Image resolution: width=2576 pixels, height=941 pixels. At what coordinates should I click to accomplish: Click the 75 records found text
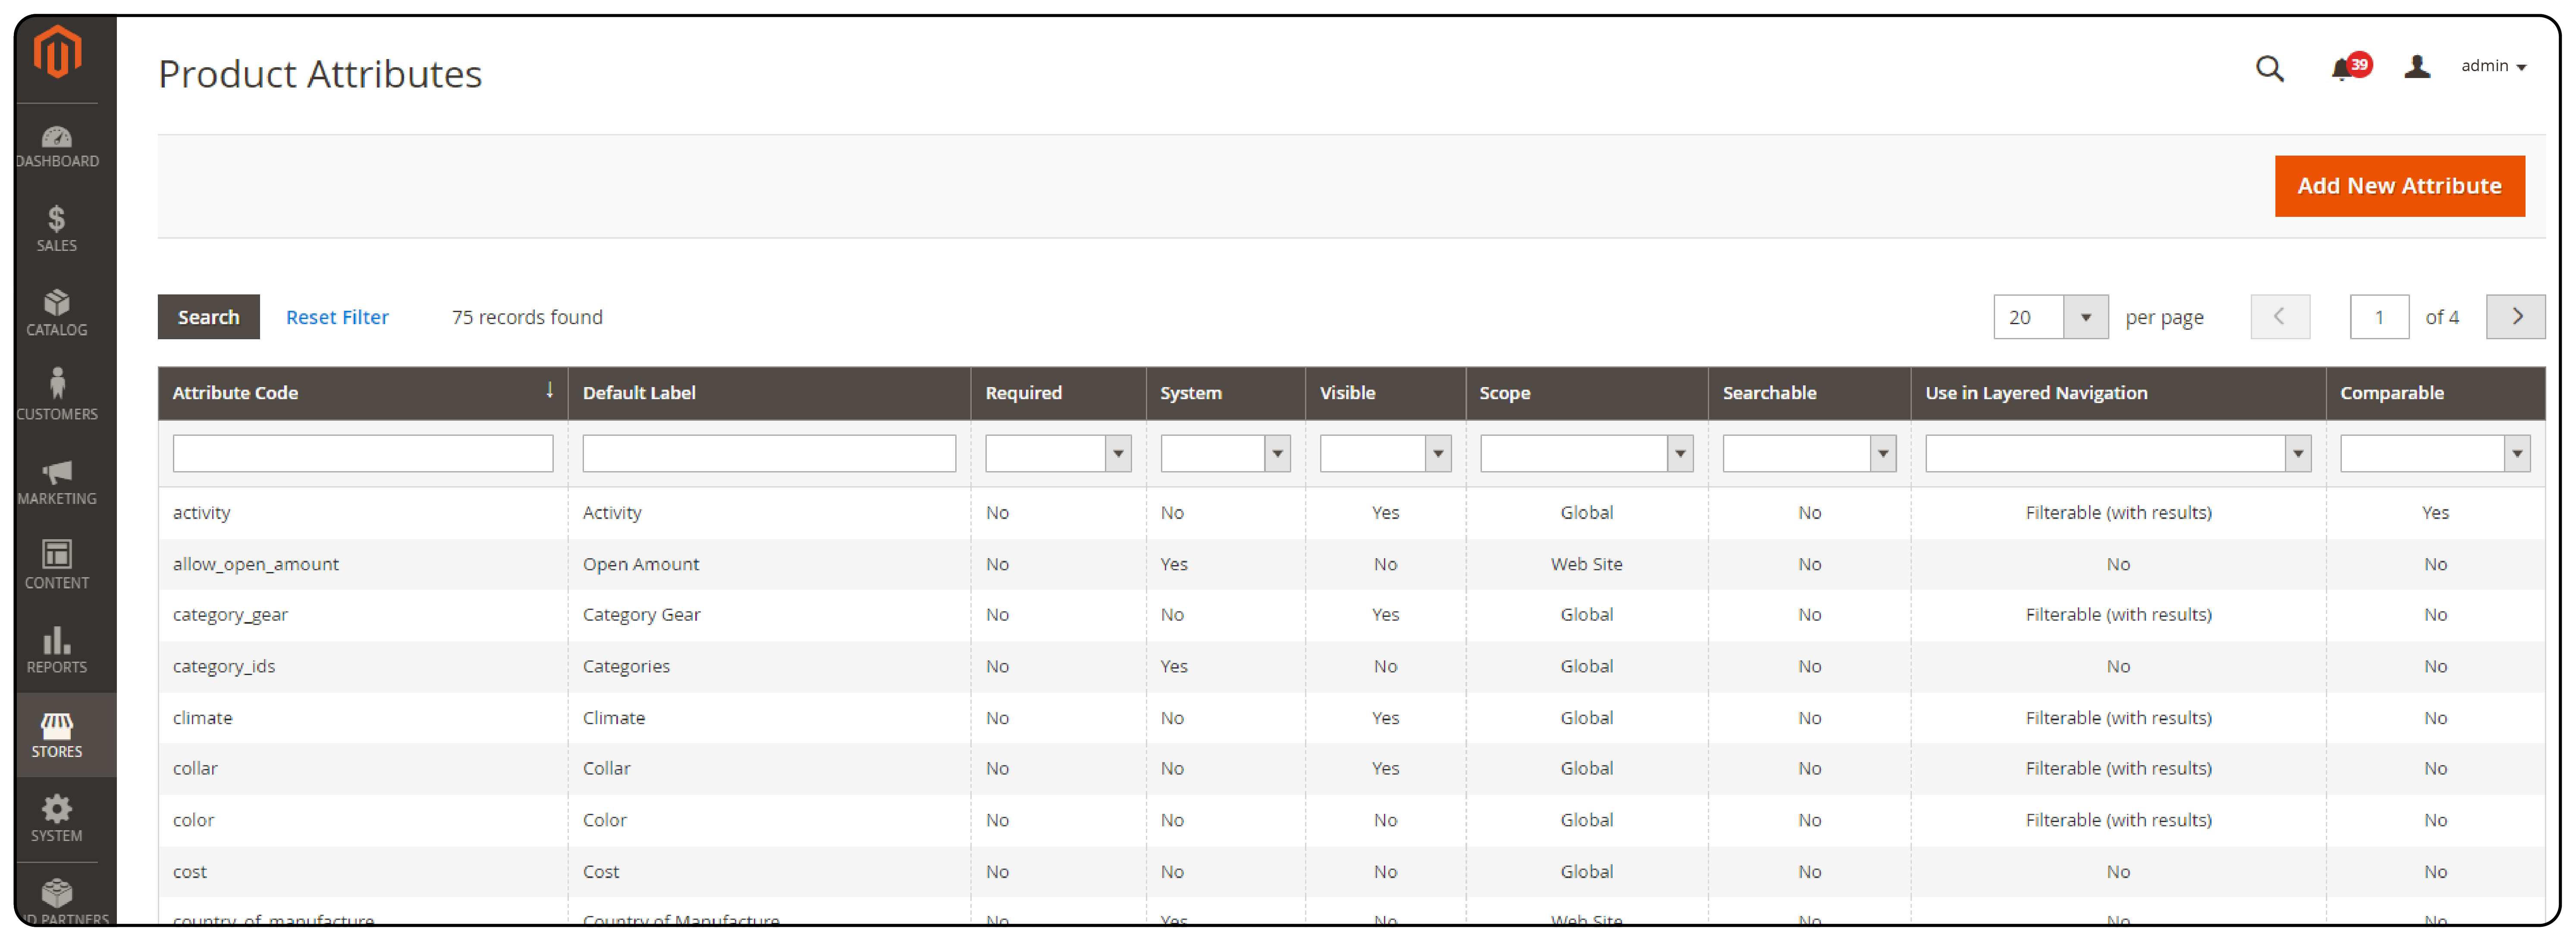(527, 317)
